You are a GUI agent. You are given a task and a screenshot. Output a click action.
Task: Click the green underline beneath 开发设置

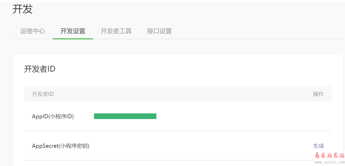(x=73, y=39)
